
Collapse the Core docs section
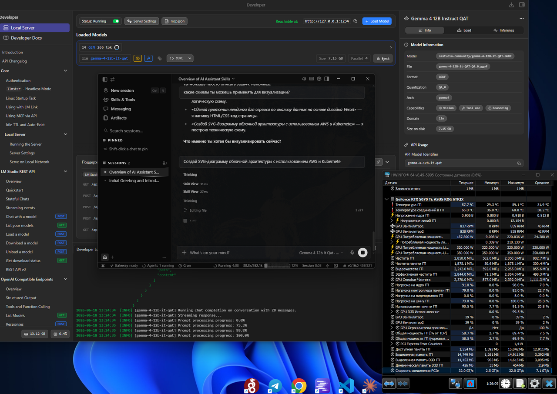(66, 71)
